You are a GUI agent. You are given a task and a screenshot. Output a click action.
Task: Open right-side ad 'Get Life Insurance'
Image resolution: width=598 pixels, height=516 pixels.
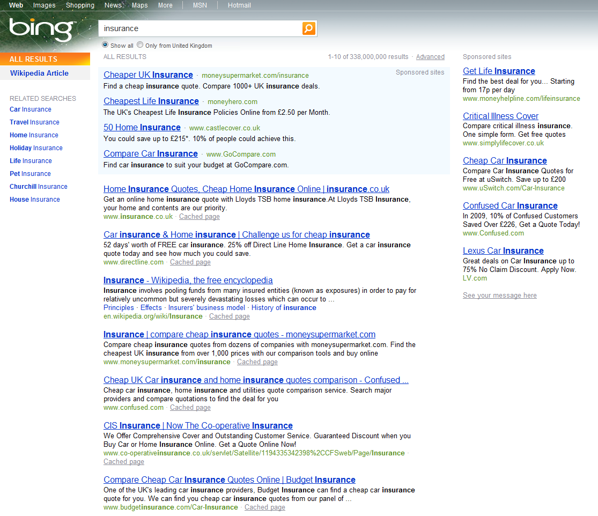coord(499,71)
